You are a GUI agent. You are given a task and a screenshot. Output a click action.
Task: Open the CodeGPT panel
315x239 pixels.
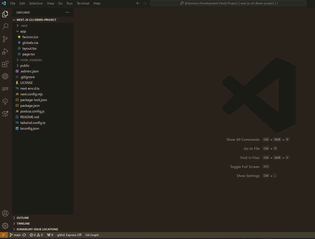click(5, 89)
